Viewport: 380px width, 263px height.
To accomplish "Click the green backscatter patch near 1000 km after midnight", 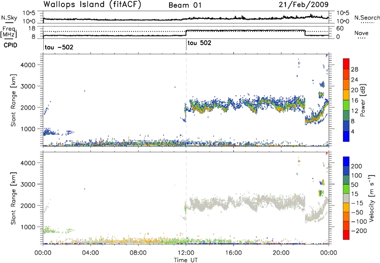I will pyautogui.click(x=48, y=230).
